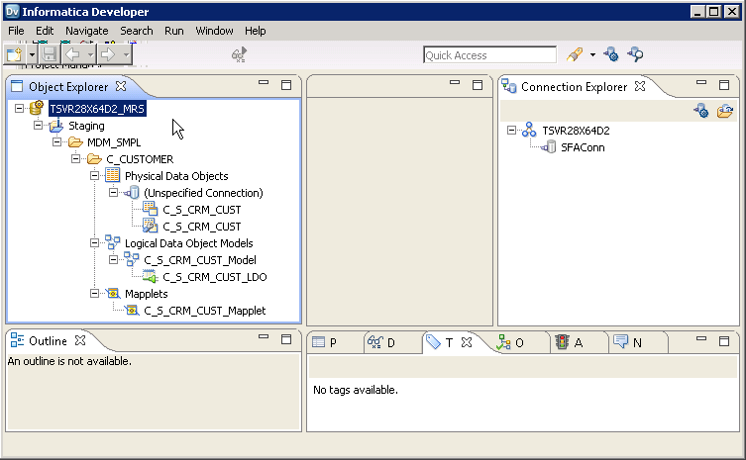The image size is (746, 460).
Task: Click the Save toolbar icon
Action: point(49,54)
